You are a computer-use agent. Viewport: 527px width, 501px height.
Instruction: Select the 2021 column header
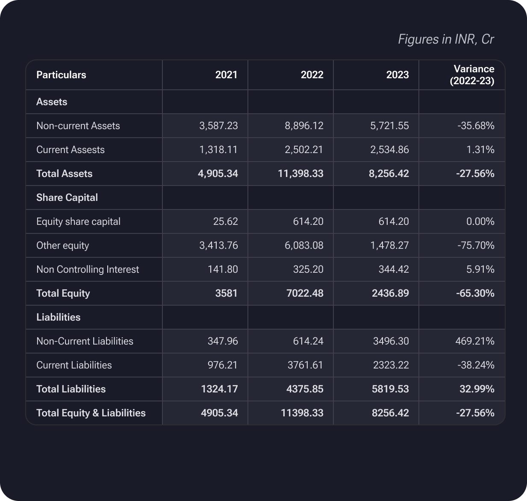pos(226,75)
